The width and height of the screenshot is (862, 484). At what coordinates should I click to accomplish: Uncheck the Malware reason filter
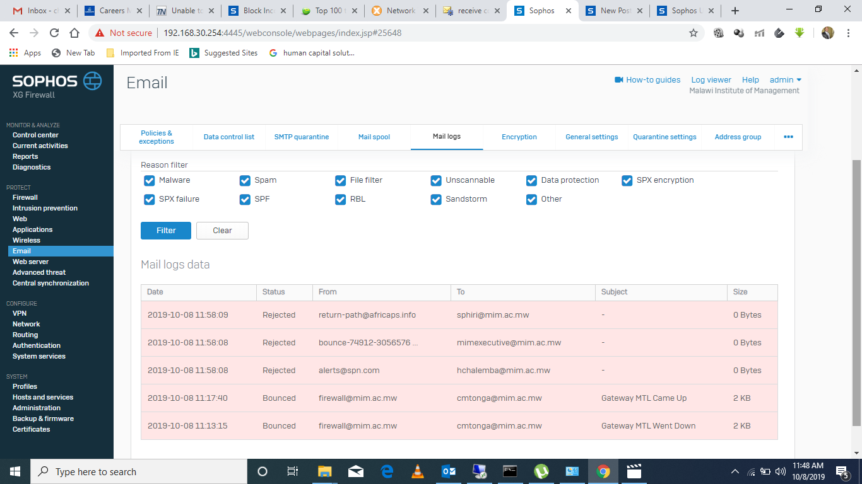[150, 180]
